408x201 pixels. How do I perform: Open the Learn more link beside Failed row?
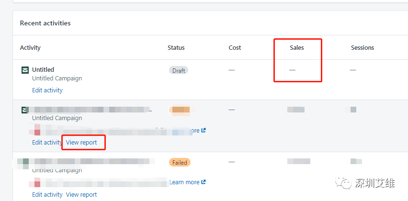184,182
